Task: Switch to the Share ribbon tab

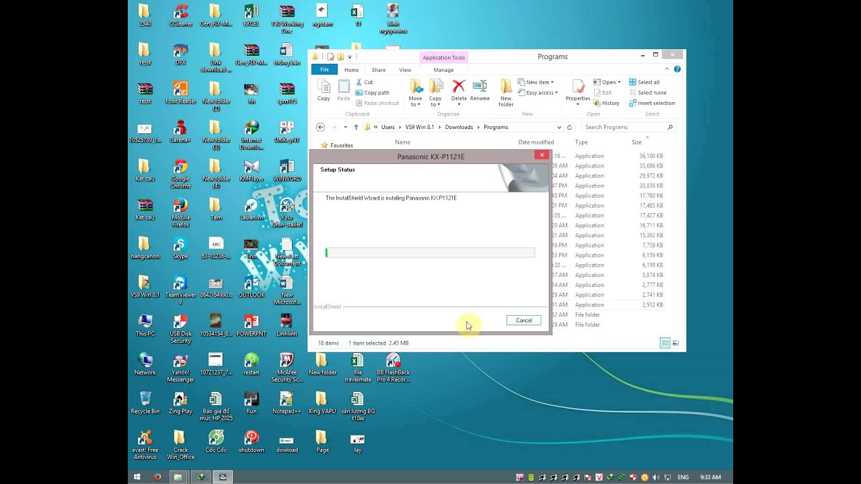Action: (379, 69)
